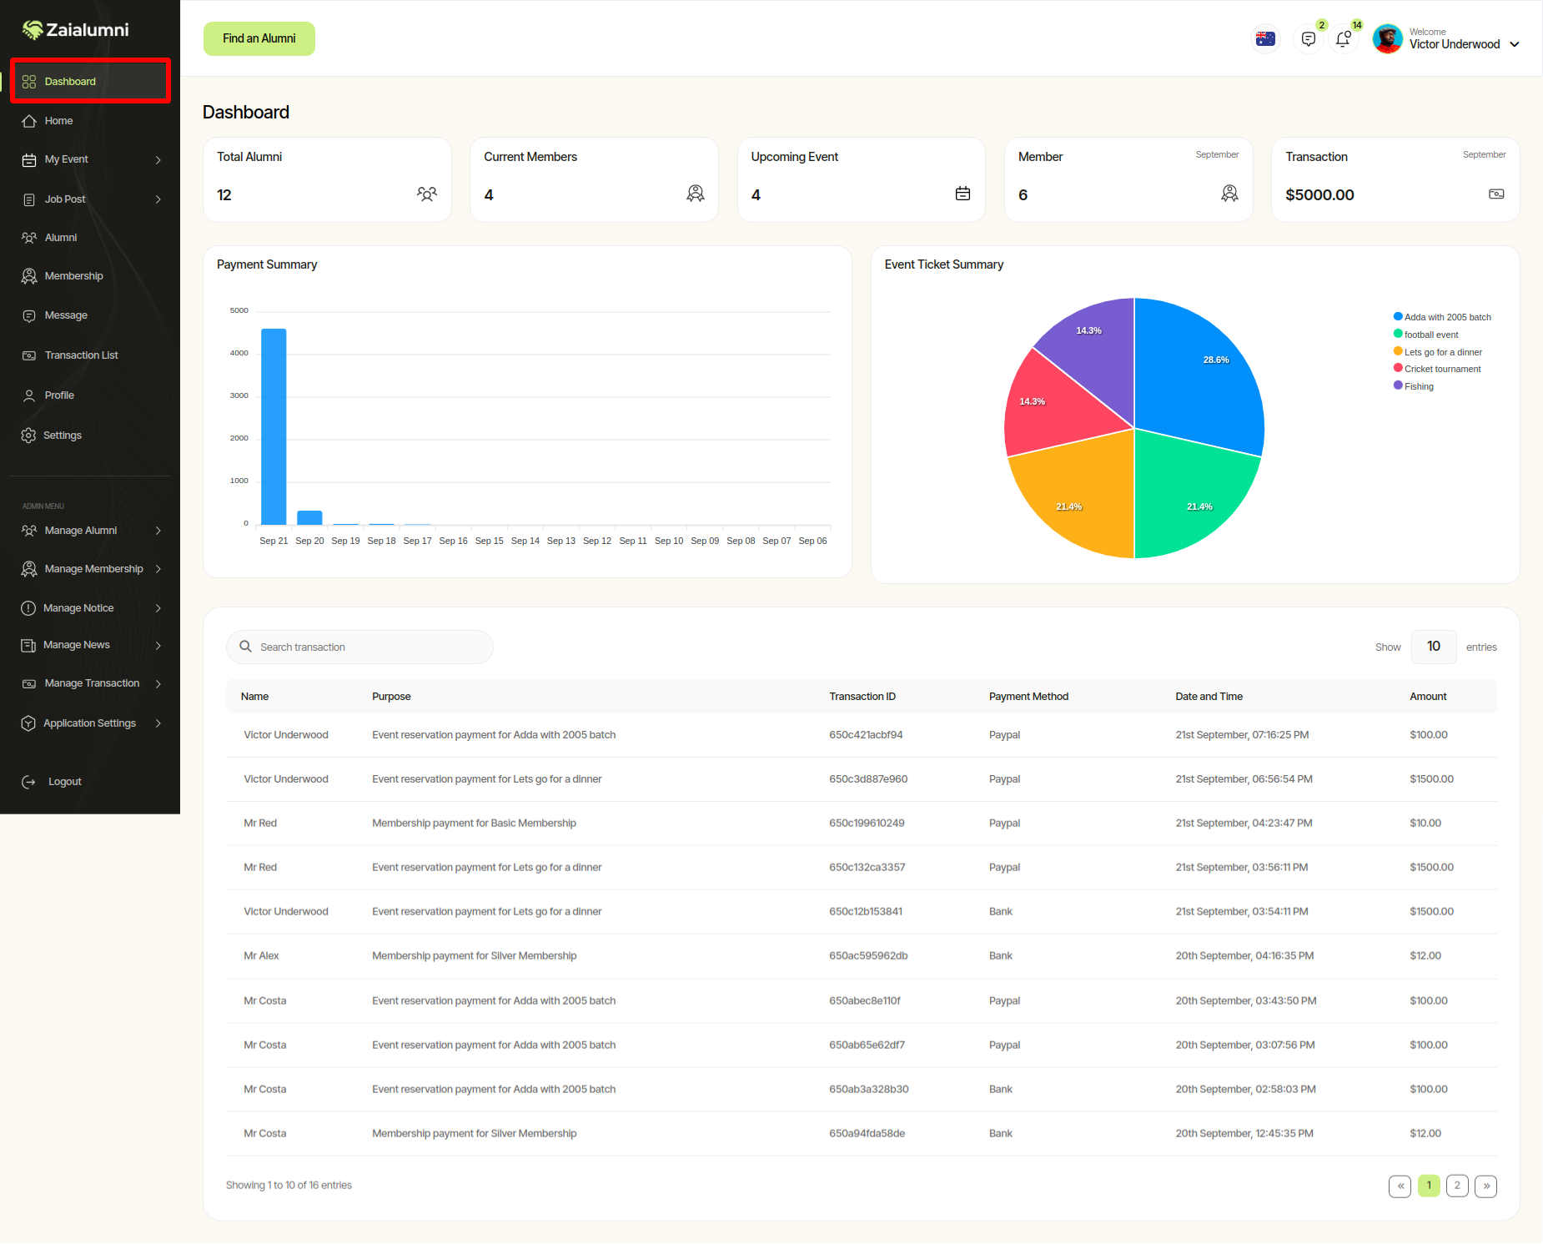Image resolution: width=1543 pixels, height=1244 pixels.
Task: Click the search magnifier icon
Action: tap(245, 647)
